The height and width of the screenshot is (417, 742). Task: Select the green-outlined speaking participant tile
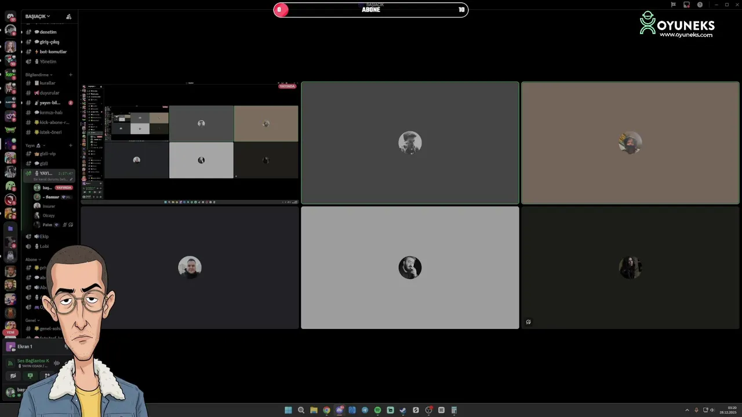coord(410,143)
